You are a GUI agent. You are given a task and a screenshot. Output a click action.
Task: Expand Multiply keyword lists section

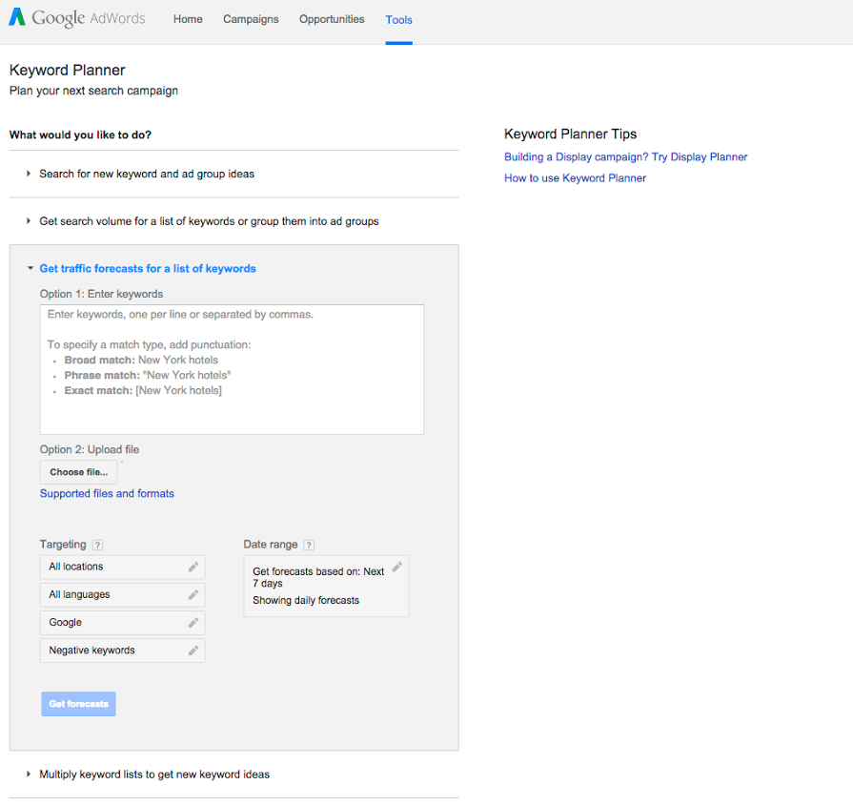(153, 775)
